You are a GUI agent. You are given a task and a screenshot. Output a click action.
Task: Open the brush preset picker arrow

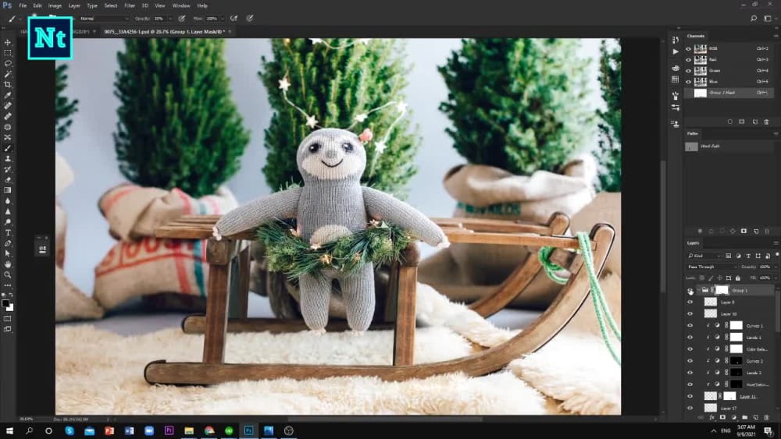tap(20, 19)
